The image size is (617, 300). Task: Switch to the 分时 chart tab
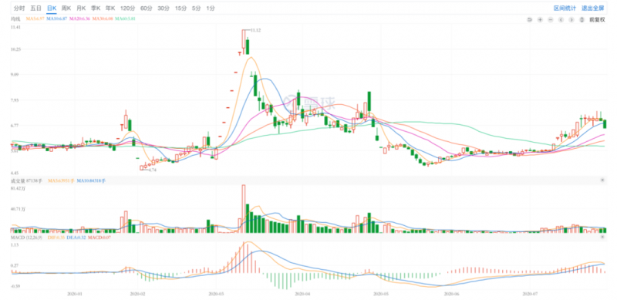pos(19,8)
